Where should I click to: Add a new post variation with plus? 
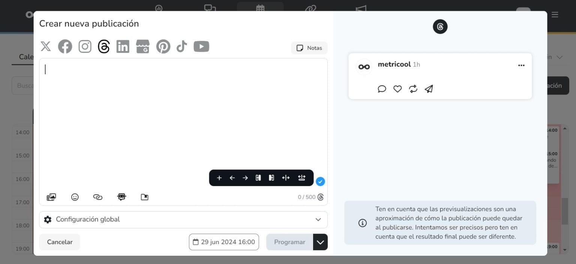219,177
